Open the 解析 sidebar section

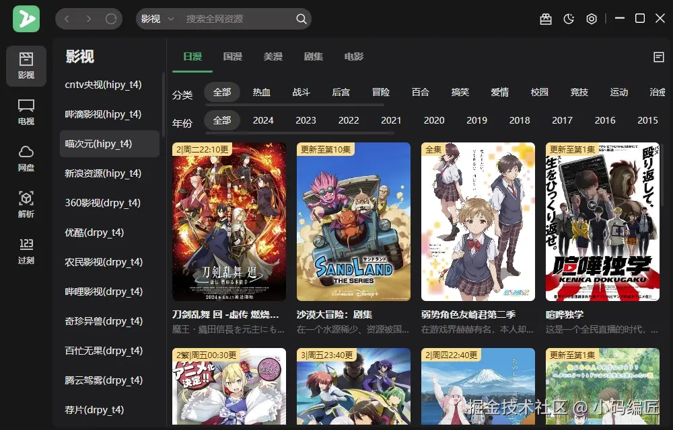(26, 205)
